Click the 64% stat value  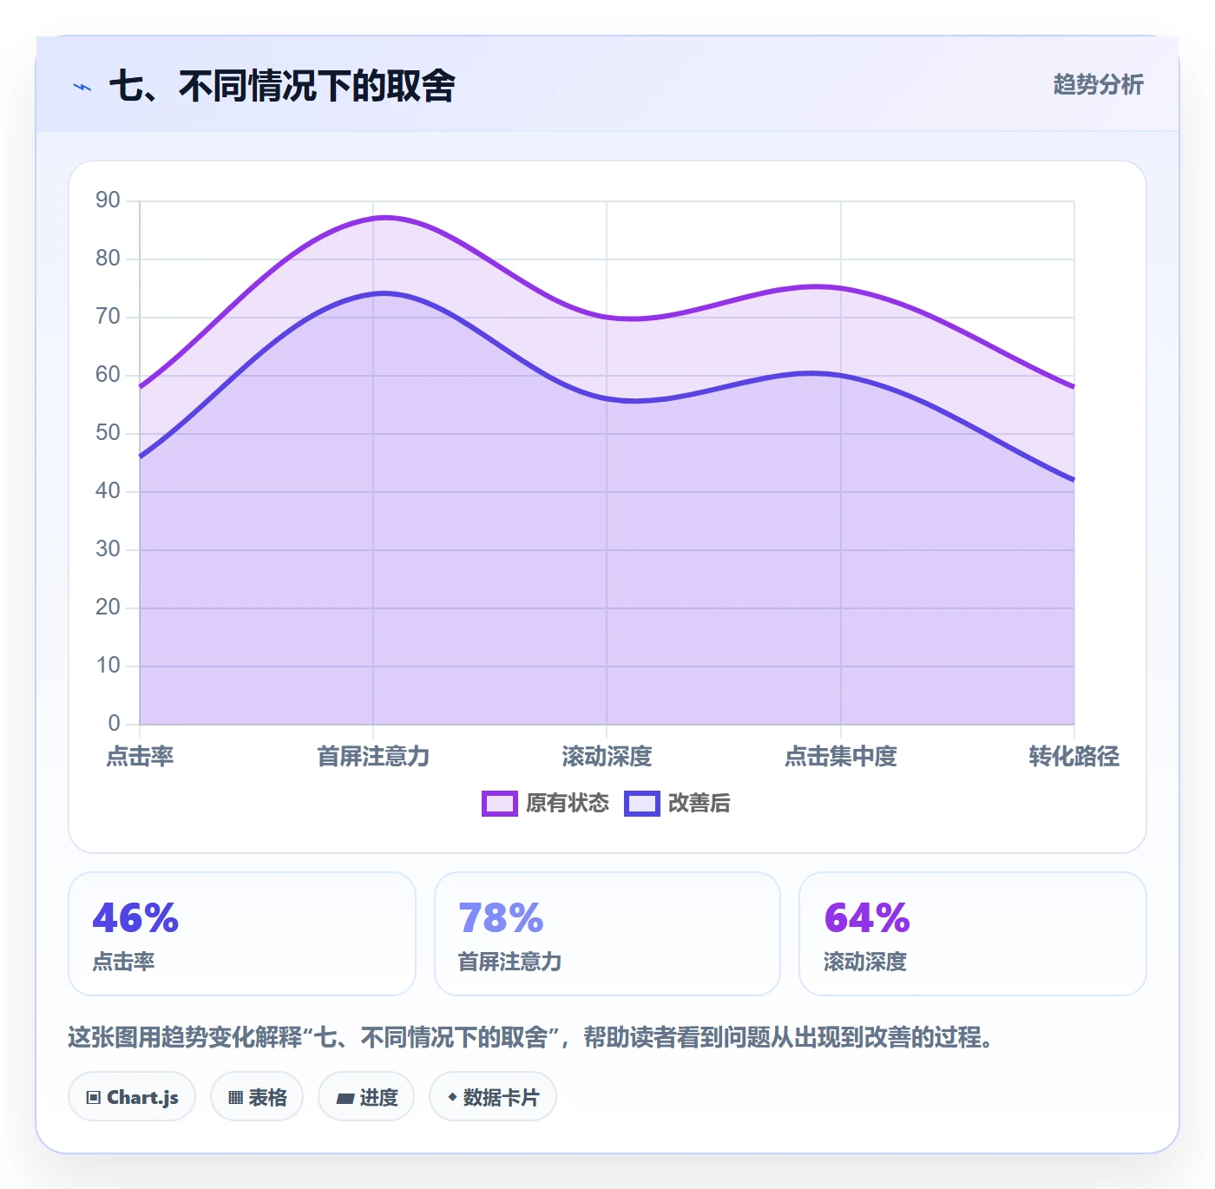867,917
